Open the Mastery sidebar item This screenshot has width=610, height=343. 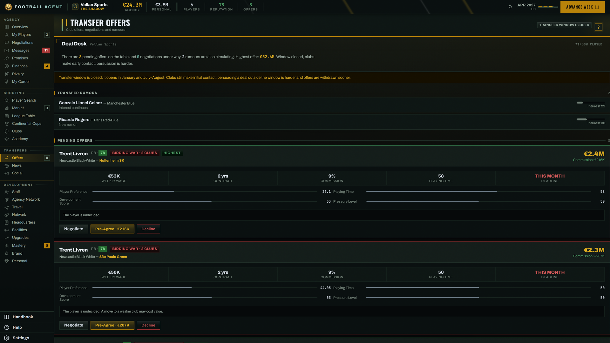point(27,245)
